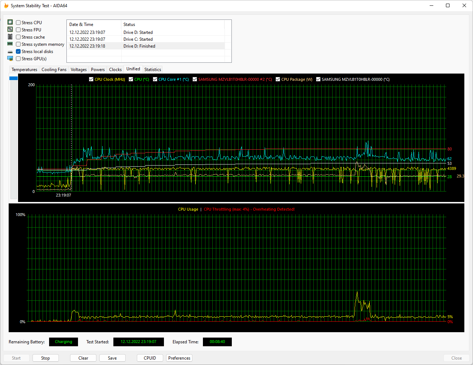The image size is (473, 365).
Task: Open the Powers tab
Action: pyautogui.click(x=98, y=70)
